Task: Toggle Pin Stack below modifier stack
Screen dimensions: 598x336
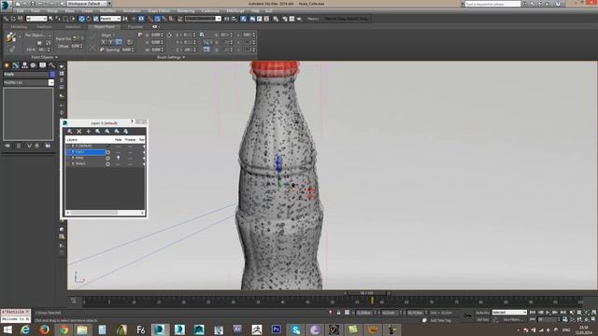Action: pyautogui.click(x=7, y=146)
